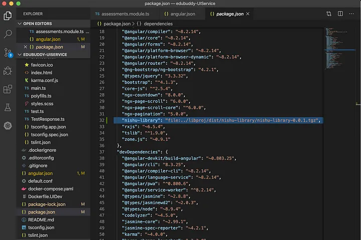Image resolution: width=361 pixels, height=240 pixels.
Task: Close package.json in Open Editors list
Action: coord(24,46)
